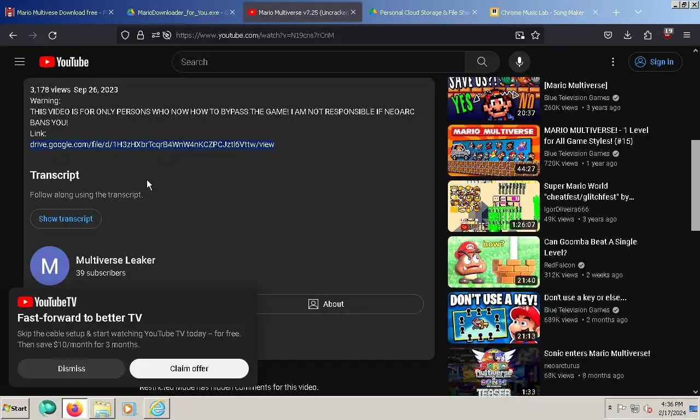Open Can Goomba Beat A Single Level thumbnail
700x420 pixels.
494,262
